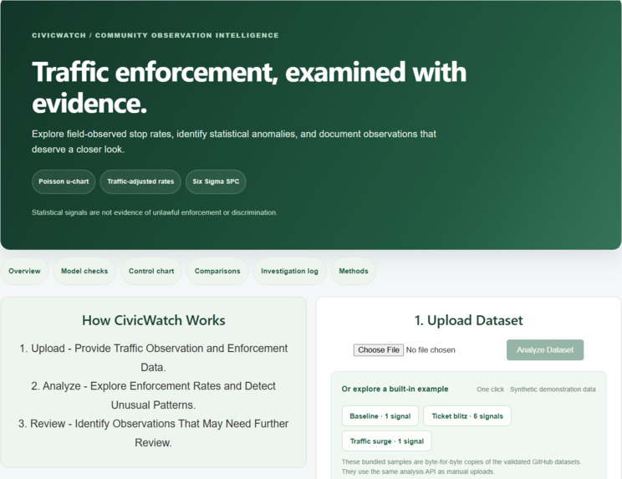Load the Baseline 1 signal example

pos(380,416)
